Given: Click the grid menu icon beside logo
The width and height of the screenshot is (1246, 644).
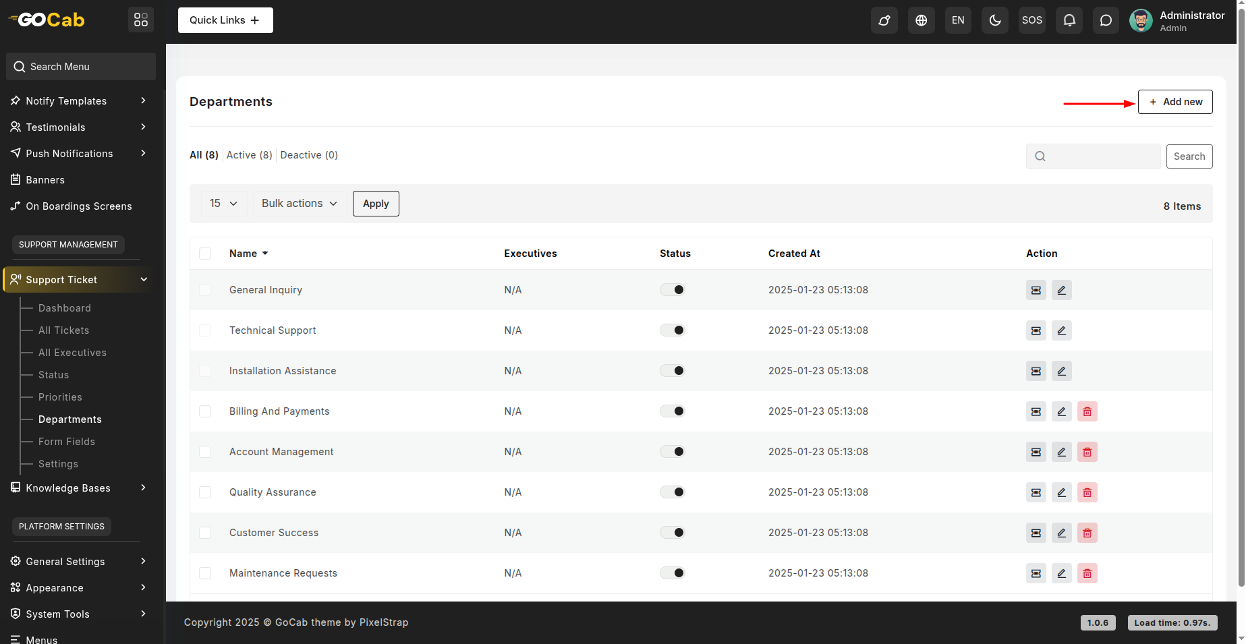Looking at the screenshot, I should coord(141,20).
